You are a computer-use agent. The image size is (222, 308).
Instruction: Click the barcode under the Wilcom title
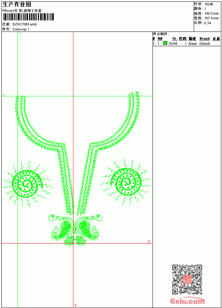[x=28, y=17]
